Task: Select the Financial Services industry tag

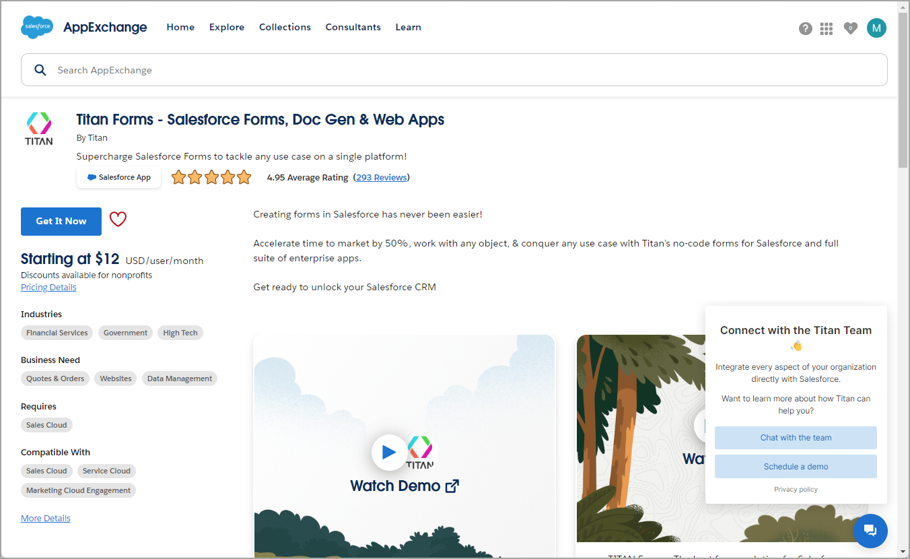Action: 57,333
